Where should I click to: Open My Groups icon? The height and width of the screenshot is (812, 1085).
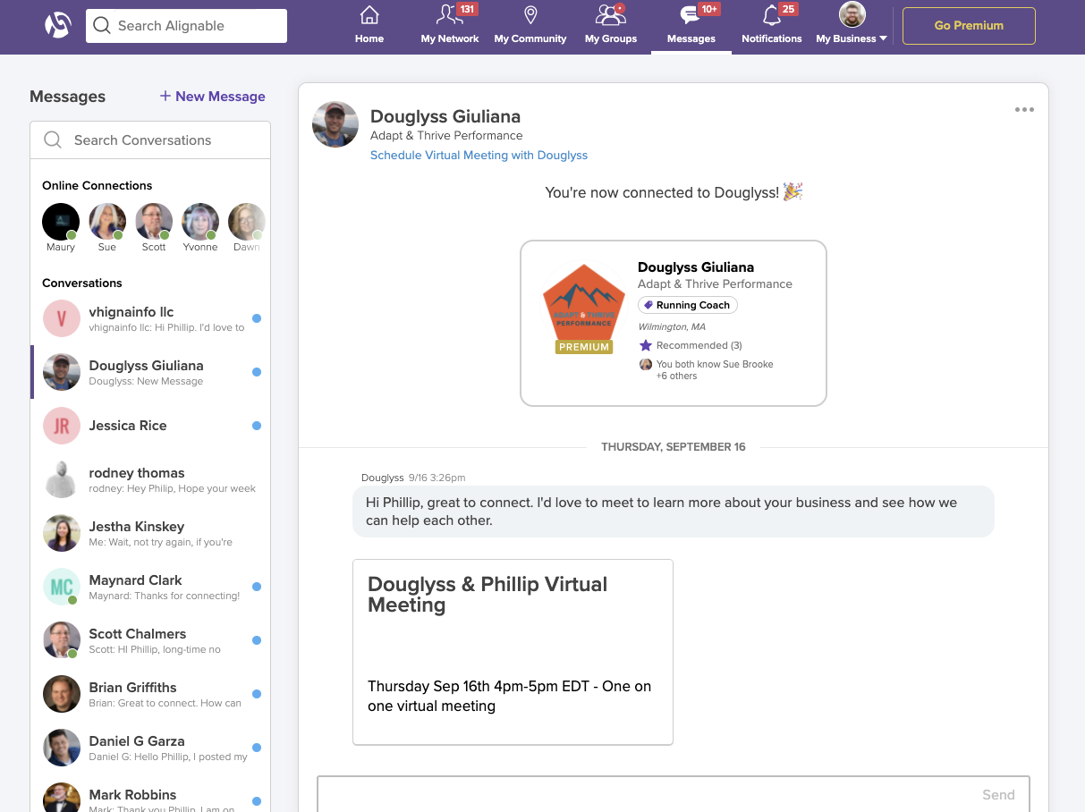[610, 16]
